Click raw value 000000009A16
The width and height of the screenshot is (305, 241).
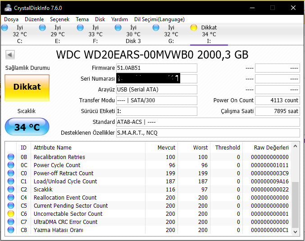(269, 181)
